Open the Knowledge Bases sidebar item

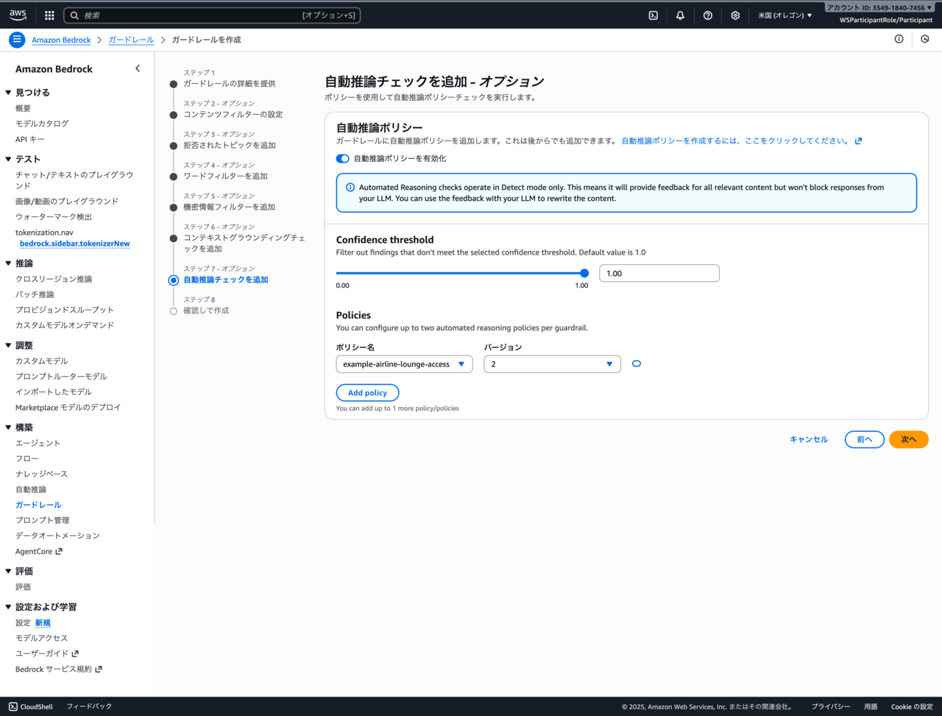tap(41, 474)
